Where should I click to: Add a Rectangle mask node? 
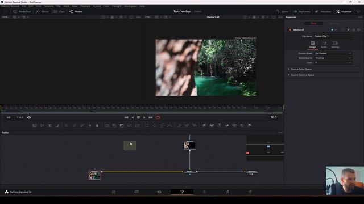pos(147,125)
